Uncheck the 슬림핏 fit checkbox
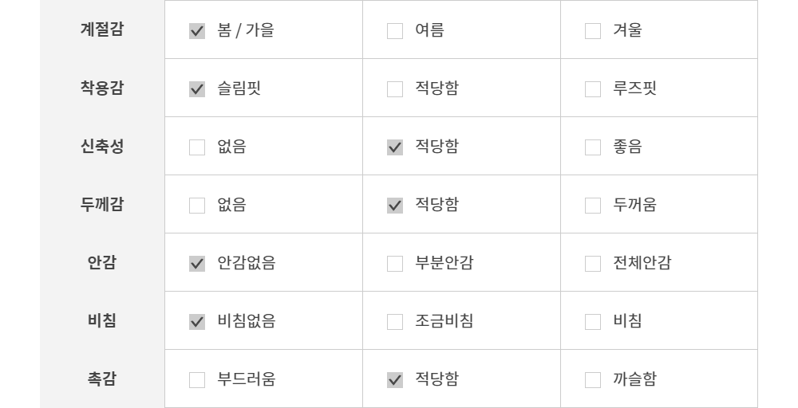 pos(197,89)
